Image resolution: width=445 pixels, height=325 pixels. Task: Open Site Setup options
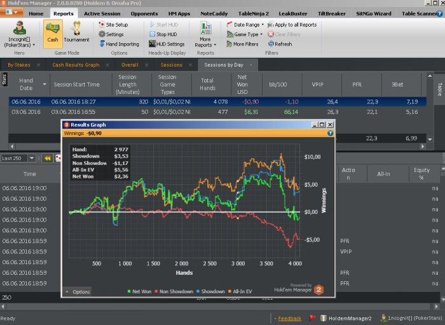pos(116,25)
